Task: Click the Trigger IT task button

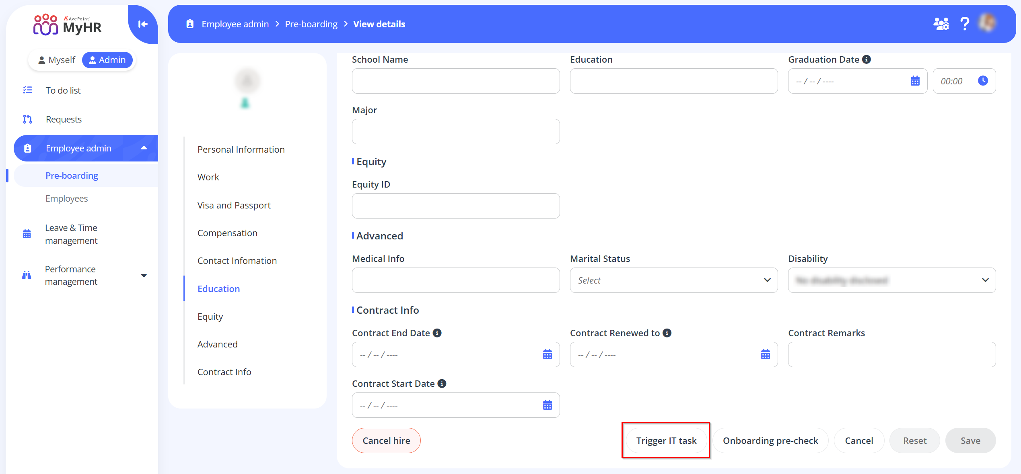Action: pos(666,440)
